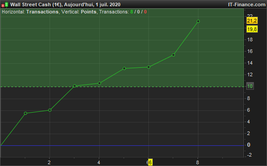Click the 2 label on horizontal axis
The image size is (267, 166).
coord(49,162)
